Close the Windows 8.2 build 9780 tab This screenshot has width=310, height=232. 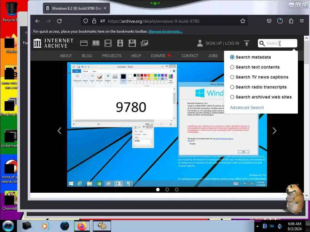tap(105, 8)
